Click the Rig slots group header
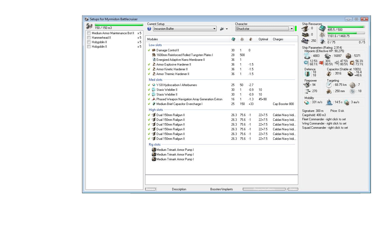Viewport: 380px width, 229px height. (155, 145)
